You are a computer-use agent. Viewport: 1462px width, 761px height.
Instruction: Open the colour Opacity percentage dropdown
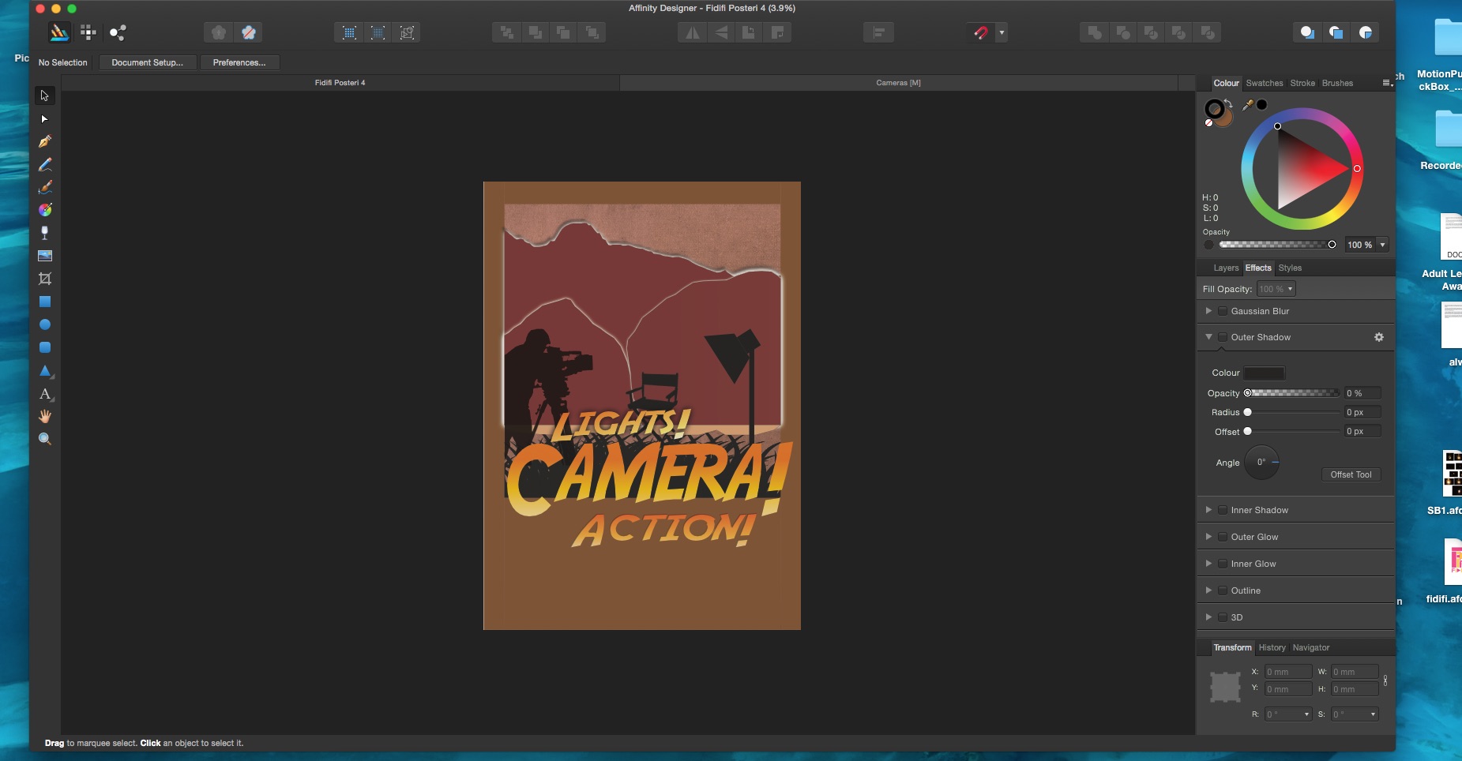pos(1382,245)
